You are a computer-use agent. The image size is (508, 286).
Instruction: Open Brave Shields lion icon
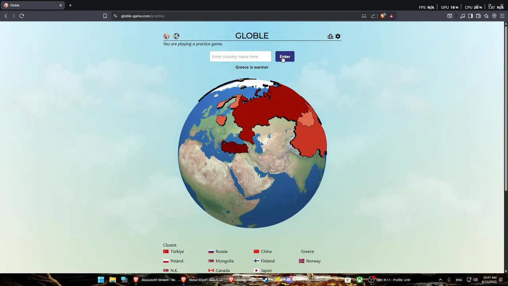pos(383,16)
